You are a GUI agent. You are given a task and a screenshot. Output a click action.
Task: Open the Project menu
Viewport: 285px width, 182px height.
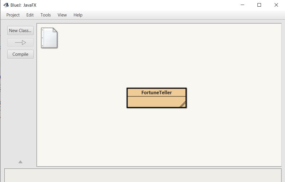click(13, 15)
